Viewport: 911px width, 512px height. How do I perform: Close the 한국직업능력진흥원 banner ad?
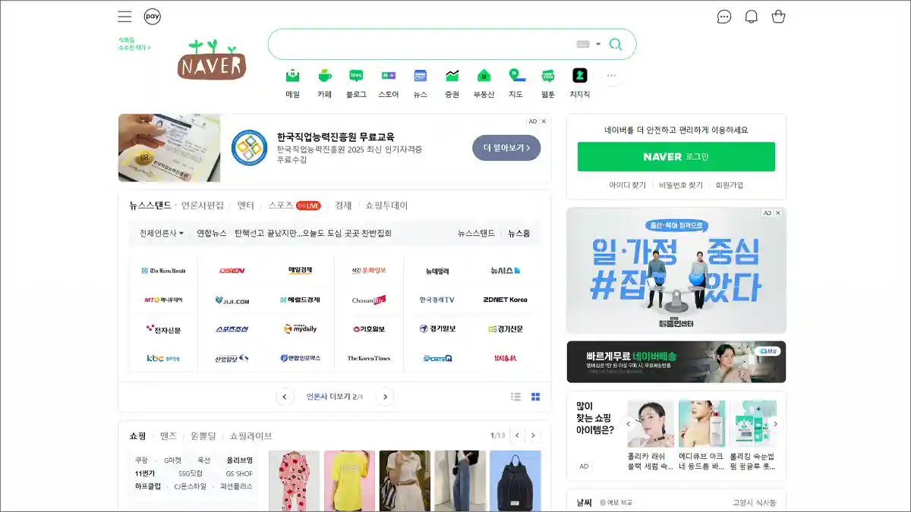pos(544,121)
